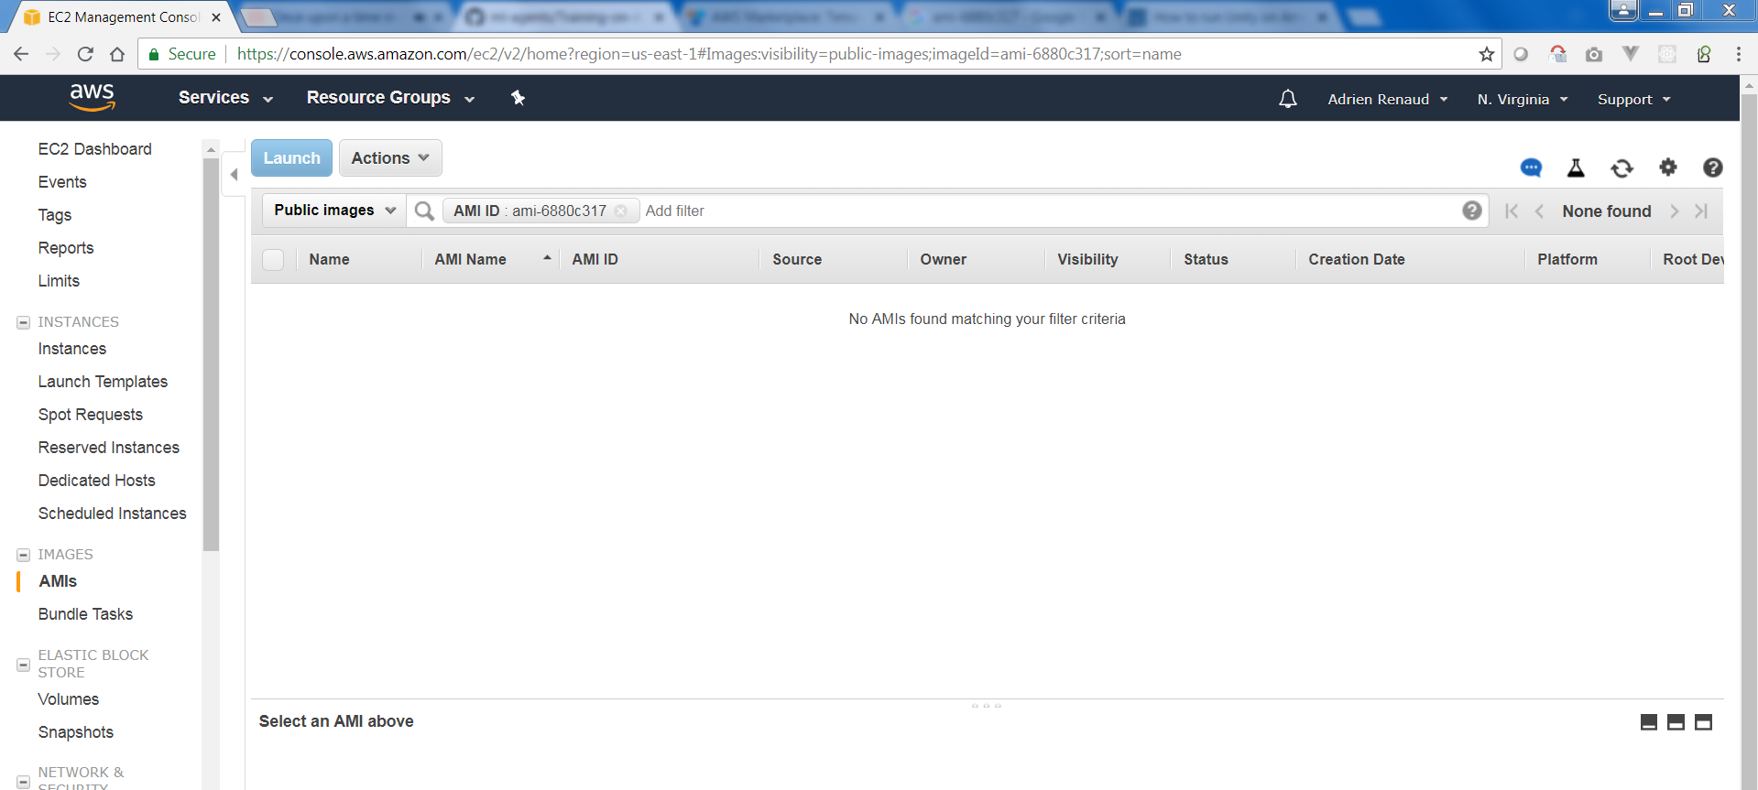Bookmark this page with the star icon
The height and width of the screenshot is (790, 1758).
coord(1487,54)
